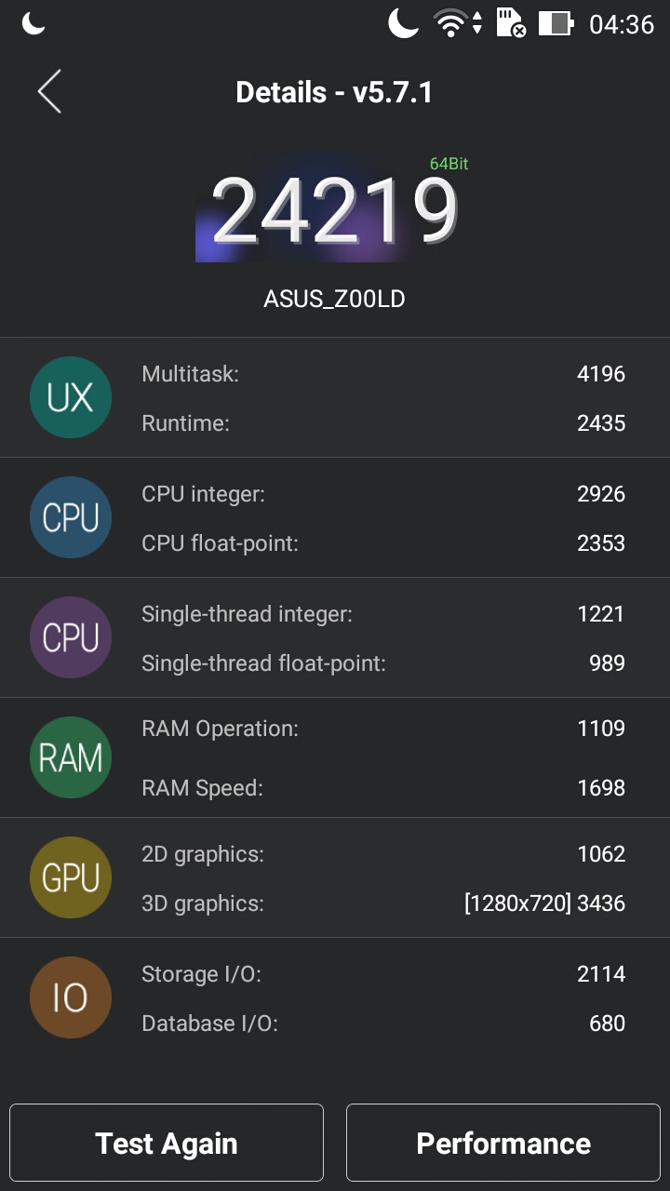Tap the Details - v5.7.1 title
Viewport: 670px width, 1191px height.
[334, 92]
